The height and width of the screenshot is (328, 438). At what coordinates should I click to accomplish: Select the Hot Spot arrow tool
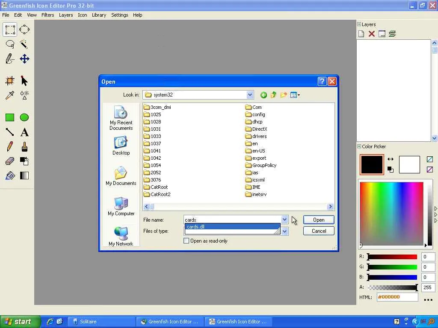[24, 81]
